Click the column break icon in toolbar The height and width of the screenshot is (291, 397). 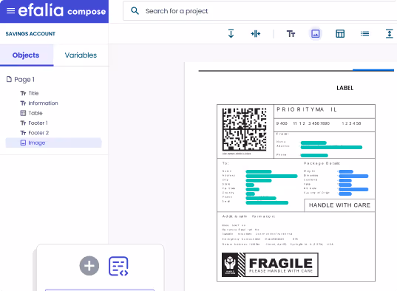point(256,34)
